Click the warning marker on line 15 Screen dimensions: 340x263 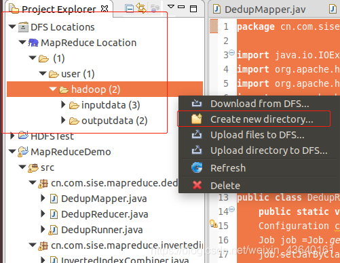tap(213, 224)
